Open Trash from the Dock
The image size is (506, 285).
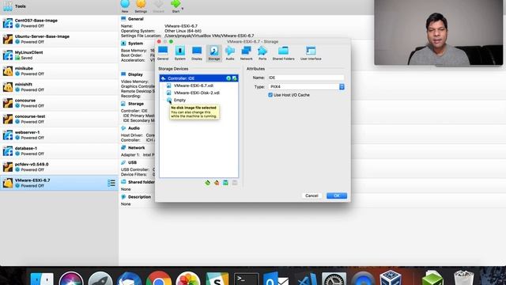point(464,278)
